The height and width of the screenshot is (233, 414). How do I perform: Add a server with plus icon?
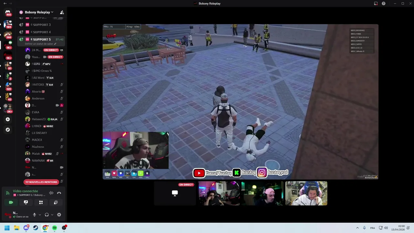8,119
